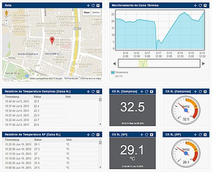Open the Rota panel dropdown menu
The width and height of the screenshot is (212, 173).
[x=98, y=5]
